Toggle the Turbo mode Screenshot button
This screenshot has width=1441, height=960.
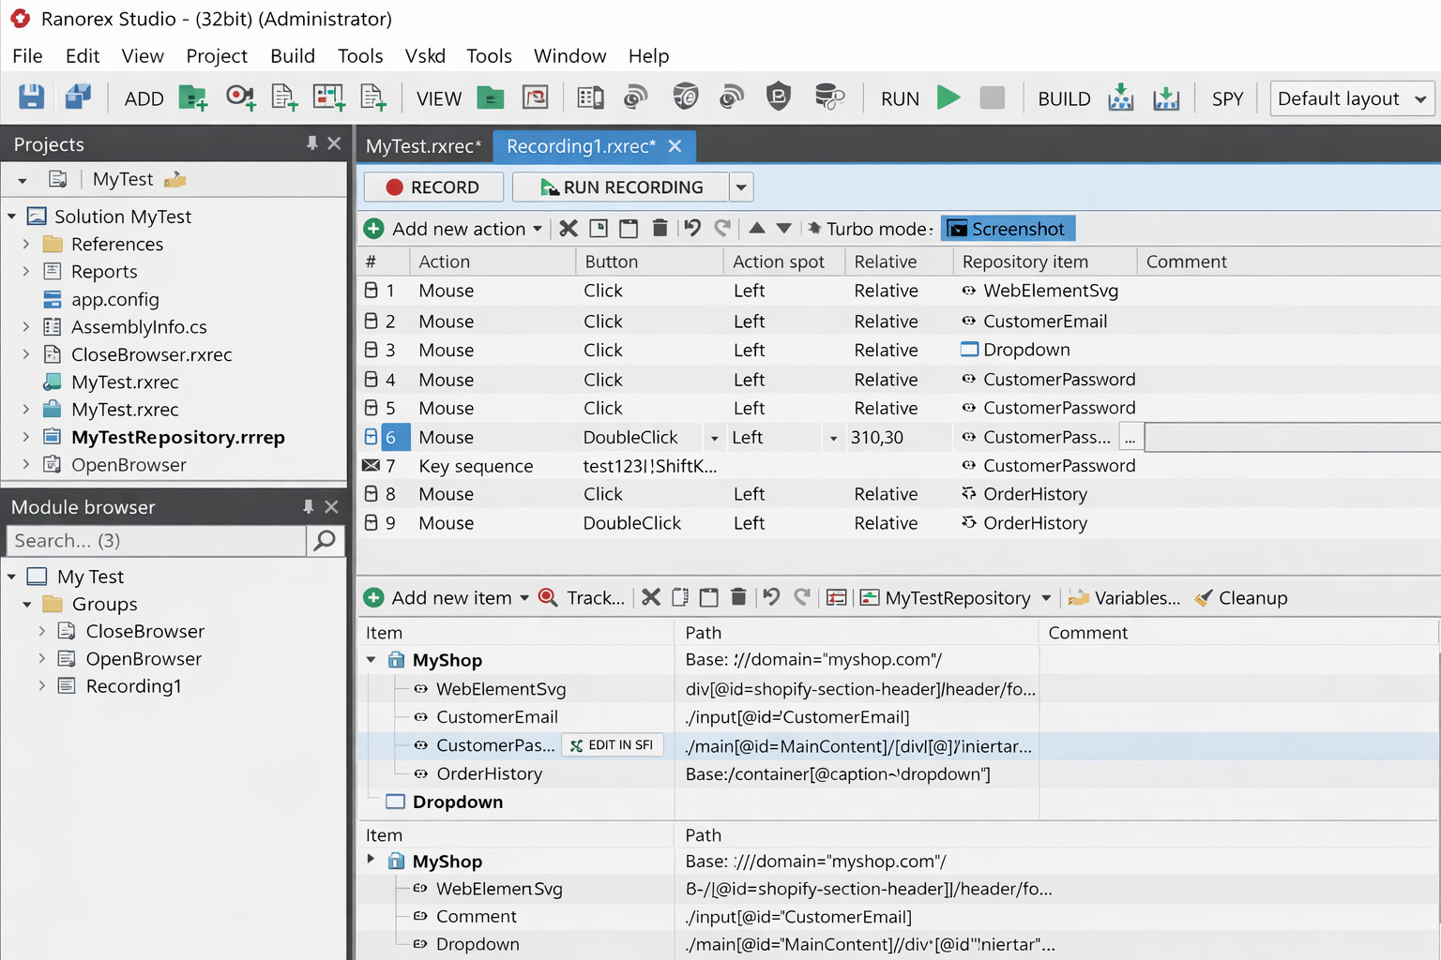coord(1008,229)
